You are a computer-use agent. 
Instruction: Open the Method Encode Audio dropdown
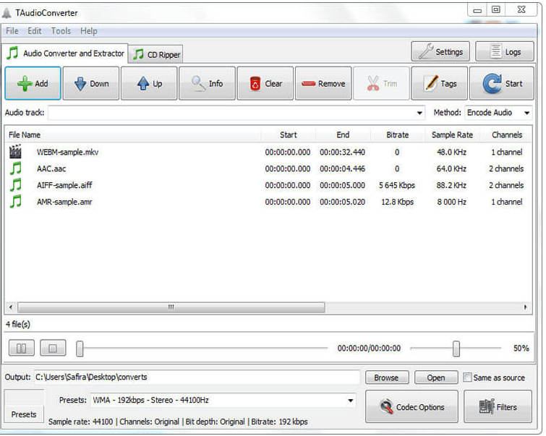click(x=498, y=113)
